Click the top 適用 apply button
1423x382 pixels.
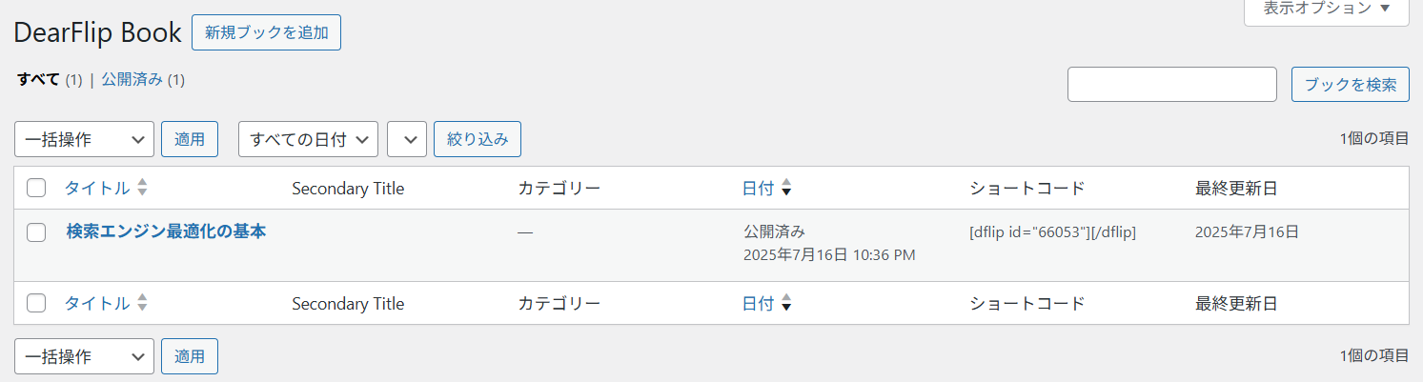tap(190, 139)
